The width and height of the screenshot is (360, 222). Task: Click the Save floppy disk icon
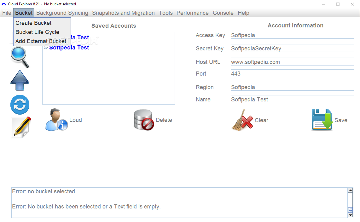click(322, 120)
